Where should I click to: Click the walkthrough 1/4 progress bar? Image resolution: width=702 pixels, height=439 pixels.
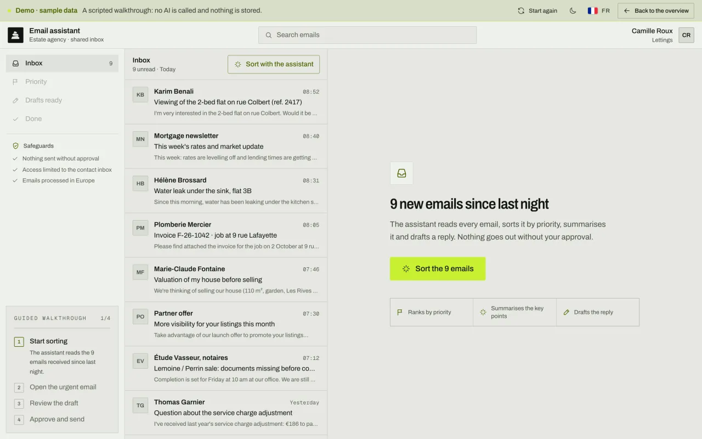point(62,328)
